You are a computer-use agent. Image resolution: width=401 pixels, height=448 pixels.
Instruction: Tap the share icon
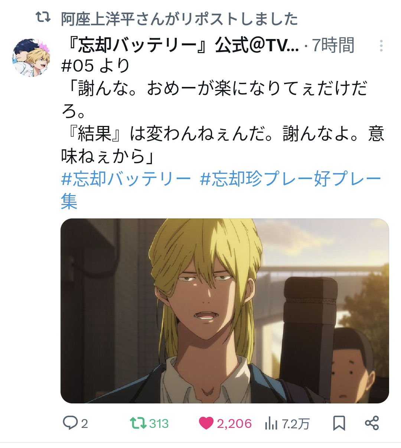[x=372, y=423]
